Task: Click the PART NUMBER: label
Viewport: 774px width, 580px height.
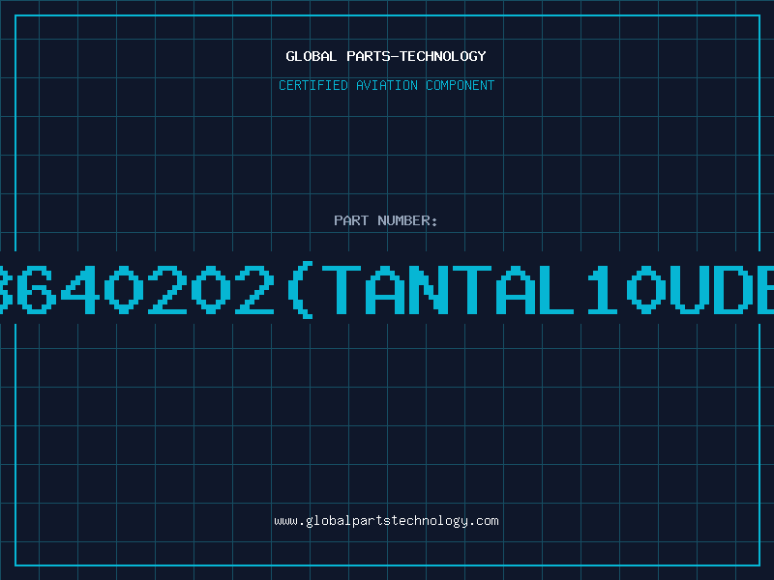Action: coord(386,220)
